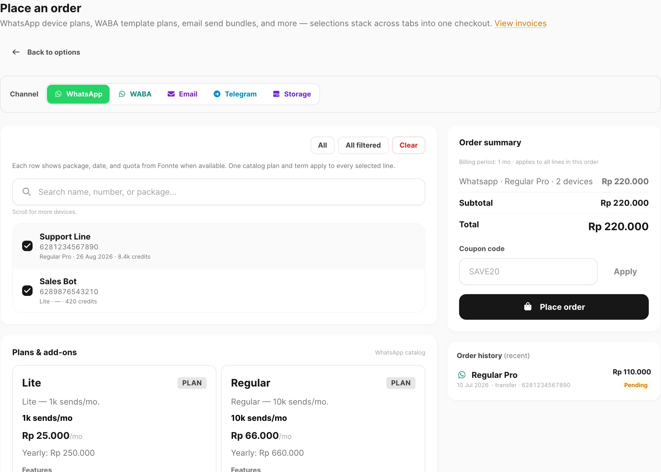Click the WhatsApp logo in active tab
The image size is (661, 472).
coord(58,94)
